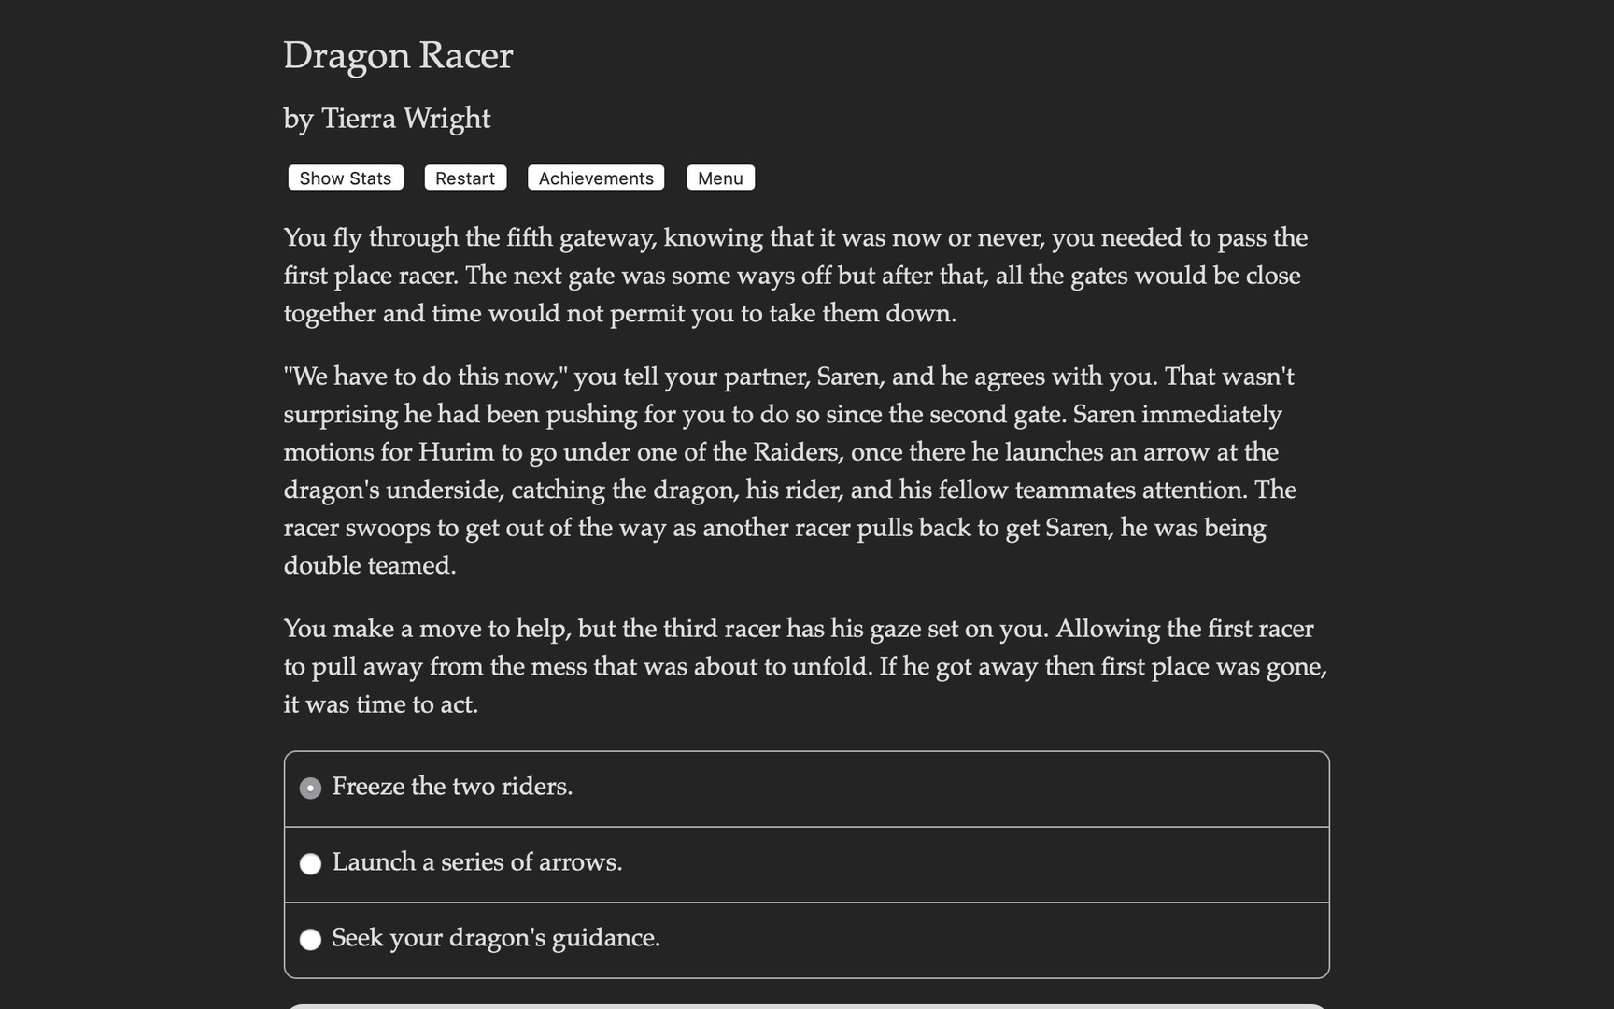View the Achievements list
Screen dimensions: 1614x1009
click(595, 178)
